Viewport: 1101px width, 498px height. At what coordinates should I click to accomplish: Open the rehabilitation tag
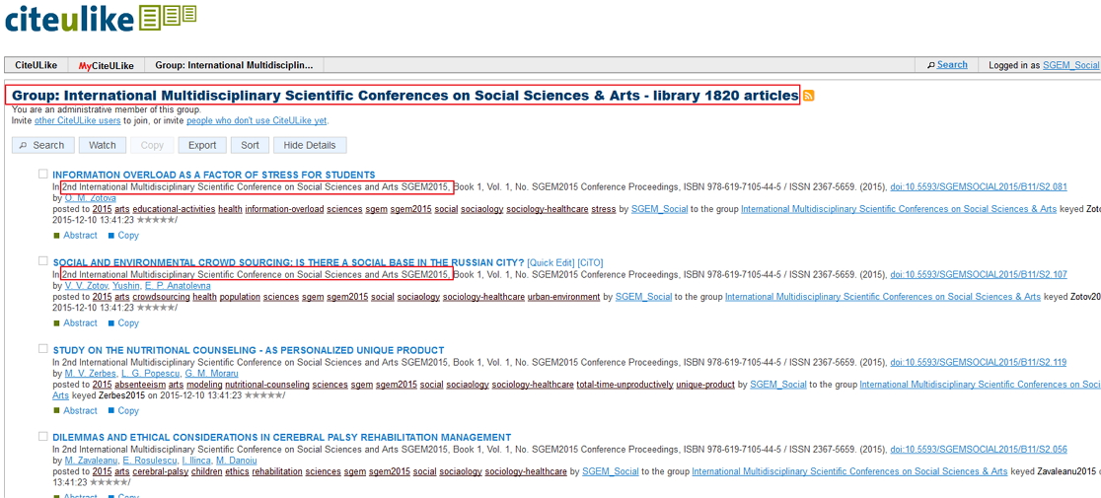pos(276,472)
